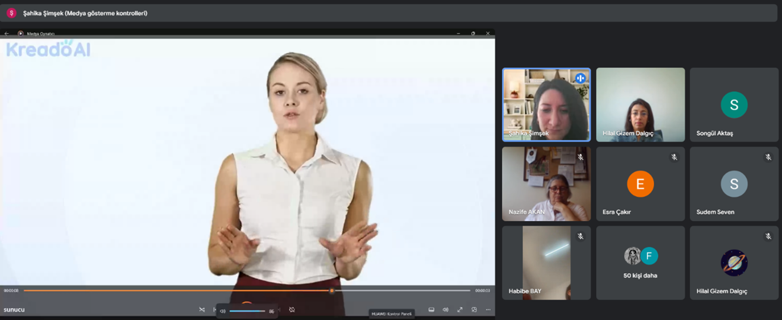Open the three-dot more options menu

tap(488, 310)
